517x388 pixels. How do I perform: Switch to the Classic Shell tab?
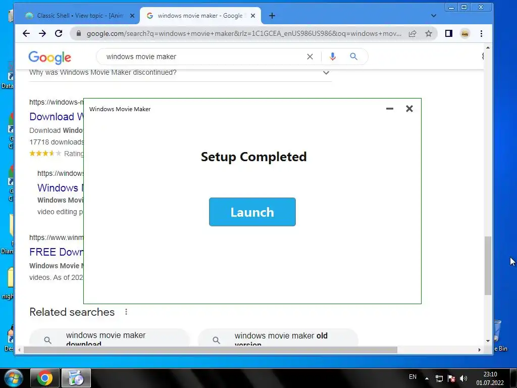[79, 16]
